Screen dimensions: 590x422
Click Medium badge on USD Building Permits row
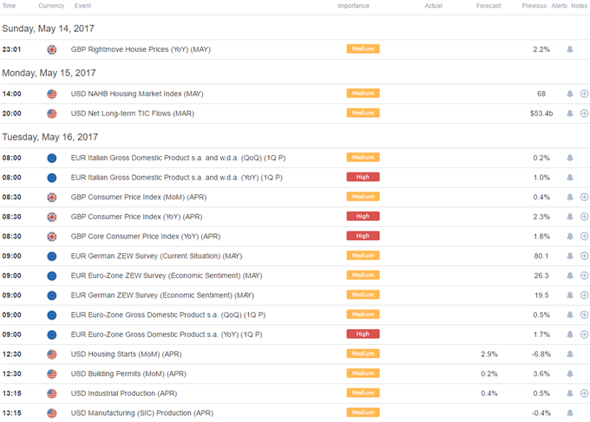(x=363, y=373)
